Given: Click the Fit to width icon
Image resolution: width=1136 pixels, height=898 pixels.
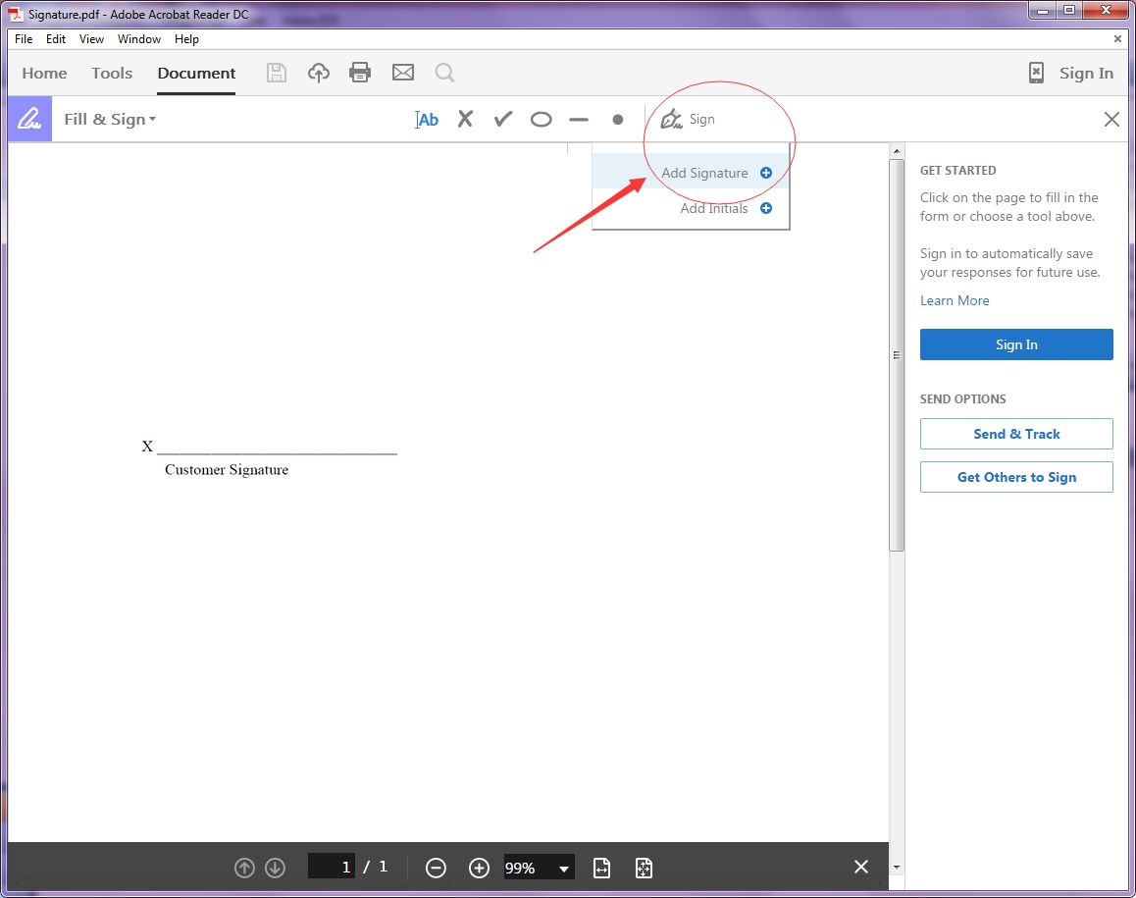Looking at the screenshot, I should [601, 868].
